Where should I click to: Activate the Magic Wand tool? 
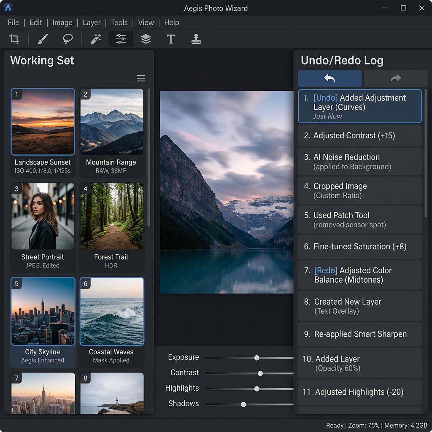coord(96,39)
